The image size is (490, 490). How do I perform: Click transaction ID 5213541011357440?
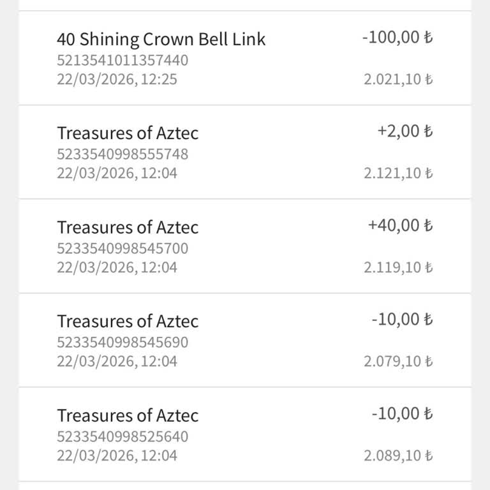(x=122, y=61)
